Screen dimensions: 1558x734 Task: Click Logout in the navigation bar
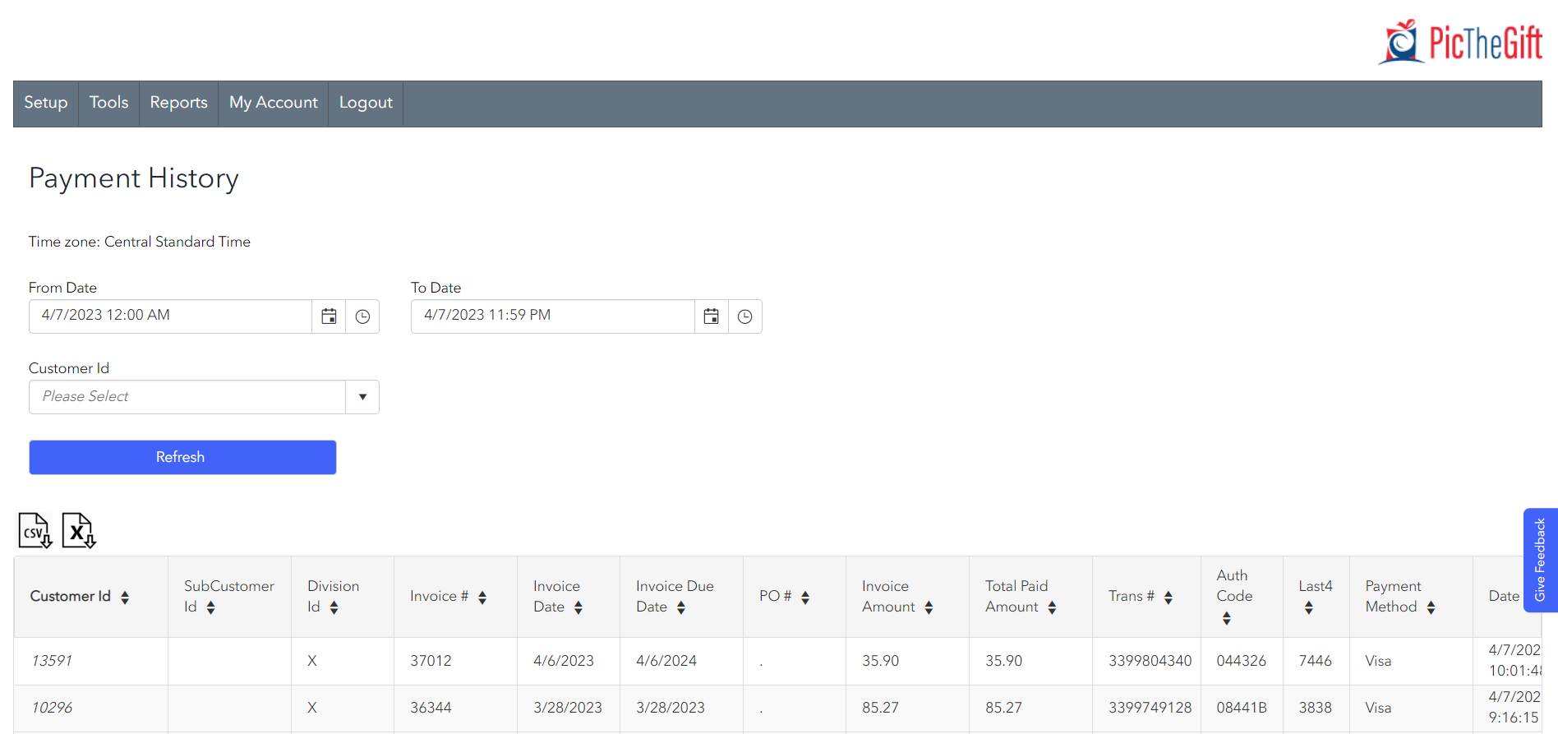366,103
